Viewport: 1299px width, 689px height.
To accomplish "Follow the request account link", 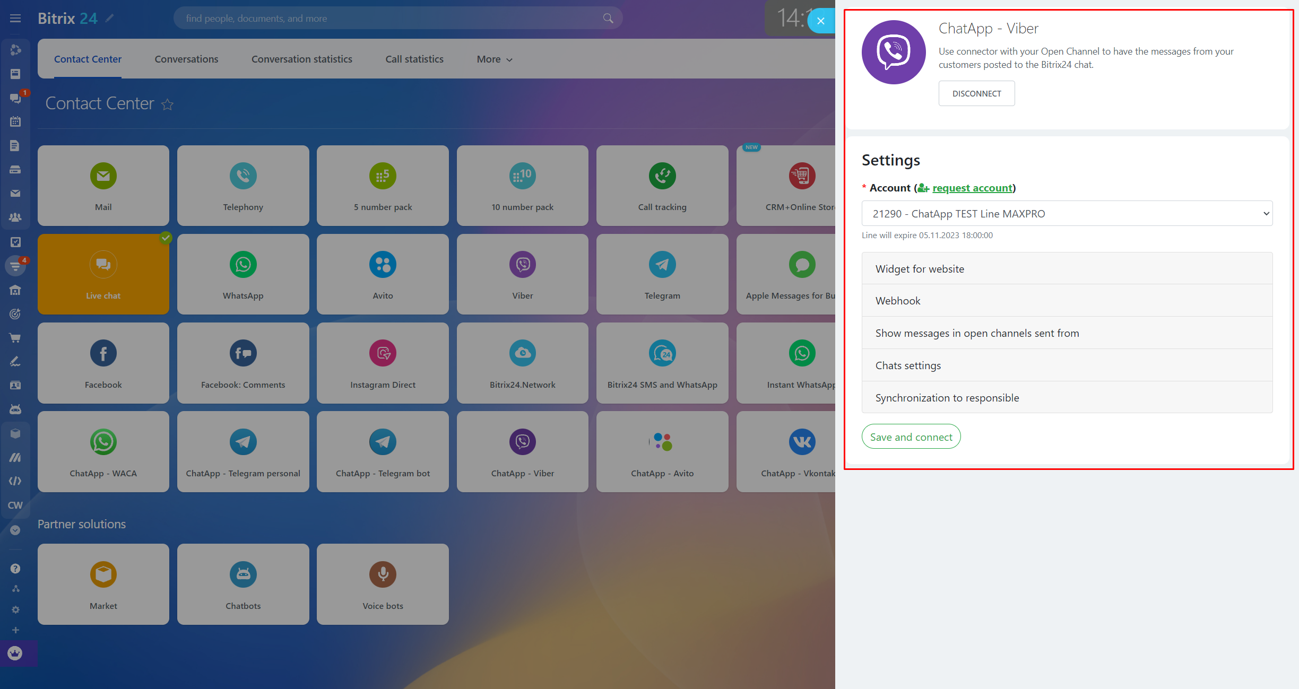I will point(972,188).
